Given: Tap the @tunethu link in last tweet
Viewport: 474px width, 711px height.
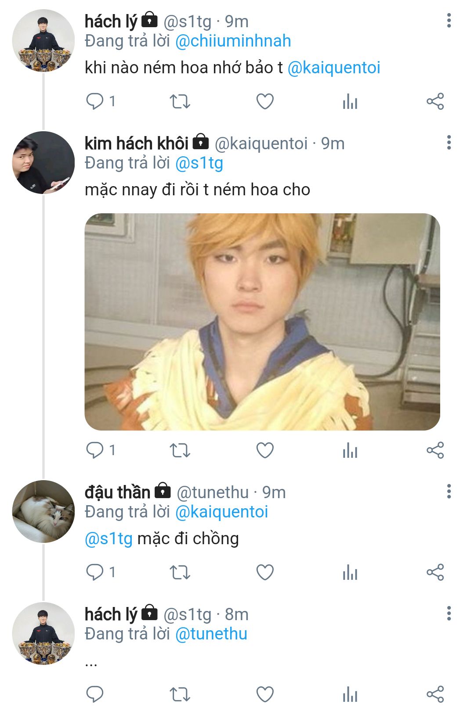Looking at the screenshot, I should [211, 634].
